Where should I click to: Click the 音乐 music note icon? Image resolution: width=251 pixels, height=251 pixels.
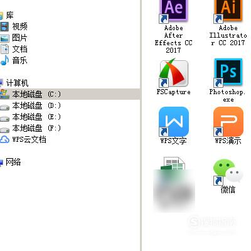point(4,60)
